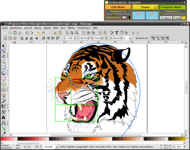The height and width of the screenshot is (150, 190).
Task: Open the Datei menu
Action: [x=5, y=28]
